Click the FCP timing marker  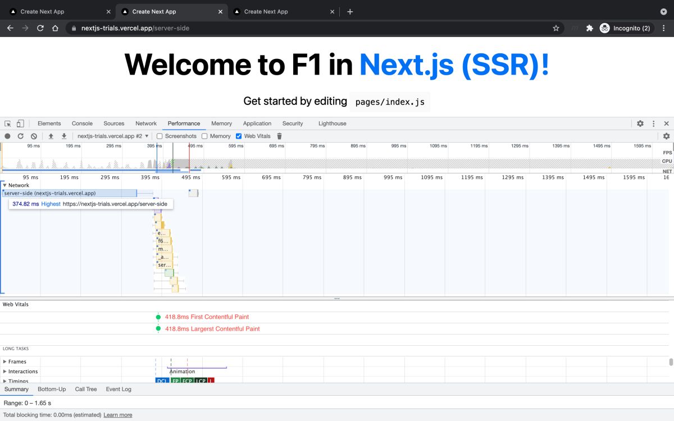pos(188,381)
